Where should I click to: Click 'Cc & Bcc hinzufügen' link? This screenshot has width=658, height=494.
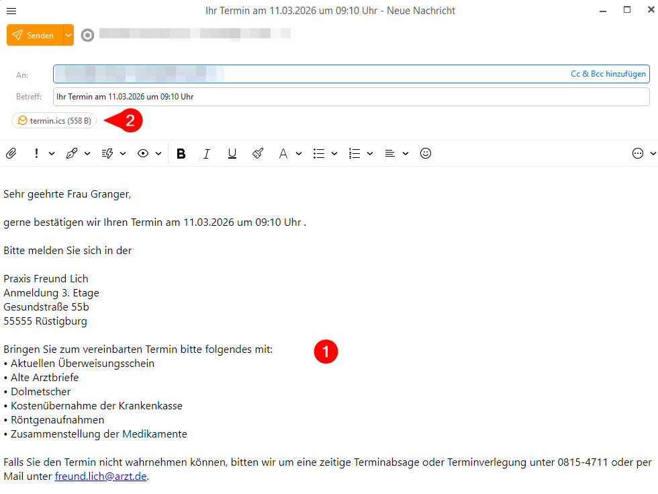[x=608, y=74]
